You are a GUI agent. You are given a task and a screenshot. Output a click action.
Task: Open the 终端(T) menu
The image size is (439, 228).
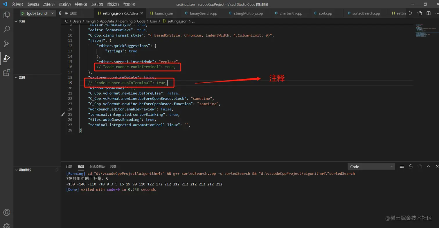point(113,4)
